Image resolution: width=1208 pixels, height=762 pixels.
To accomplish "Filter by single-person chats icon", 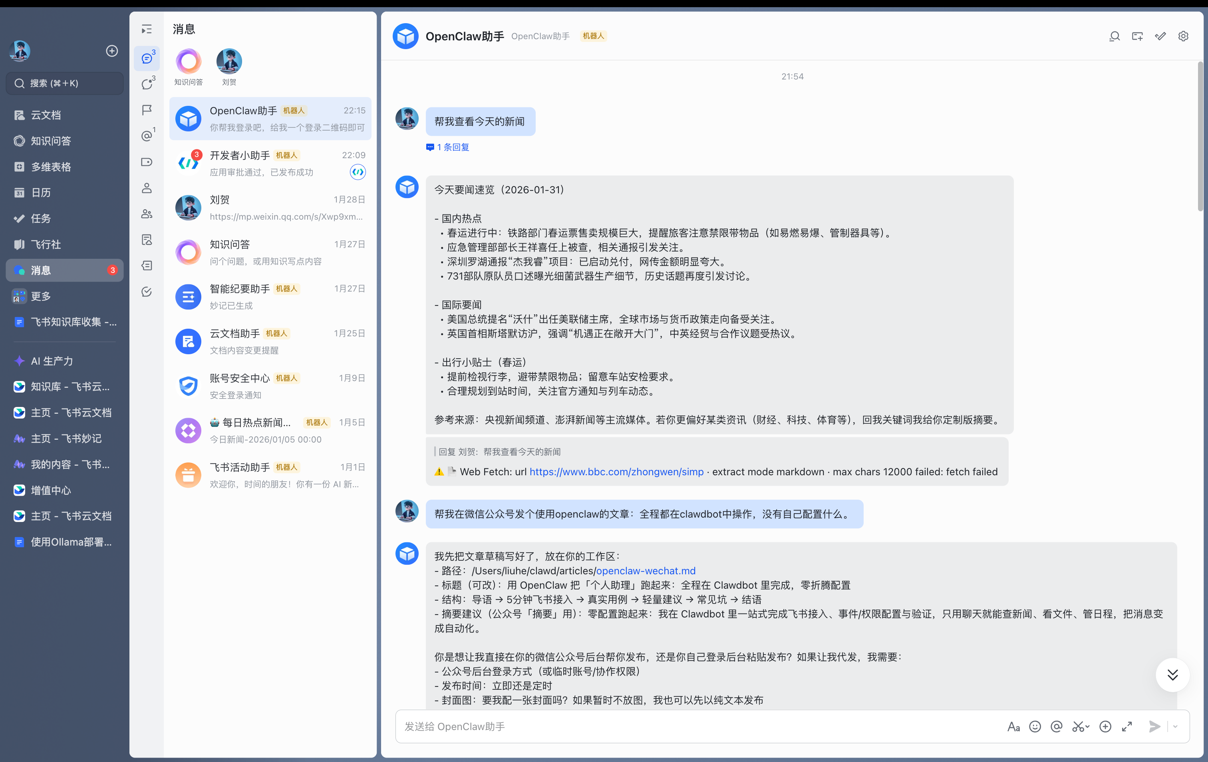I will (x=147, y=188).
